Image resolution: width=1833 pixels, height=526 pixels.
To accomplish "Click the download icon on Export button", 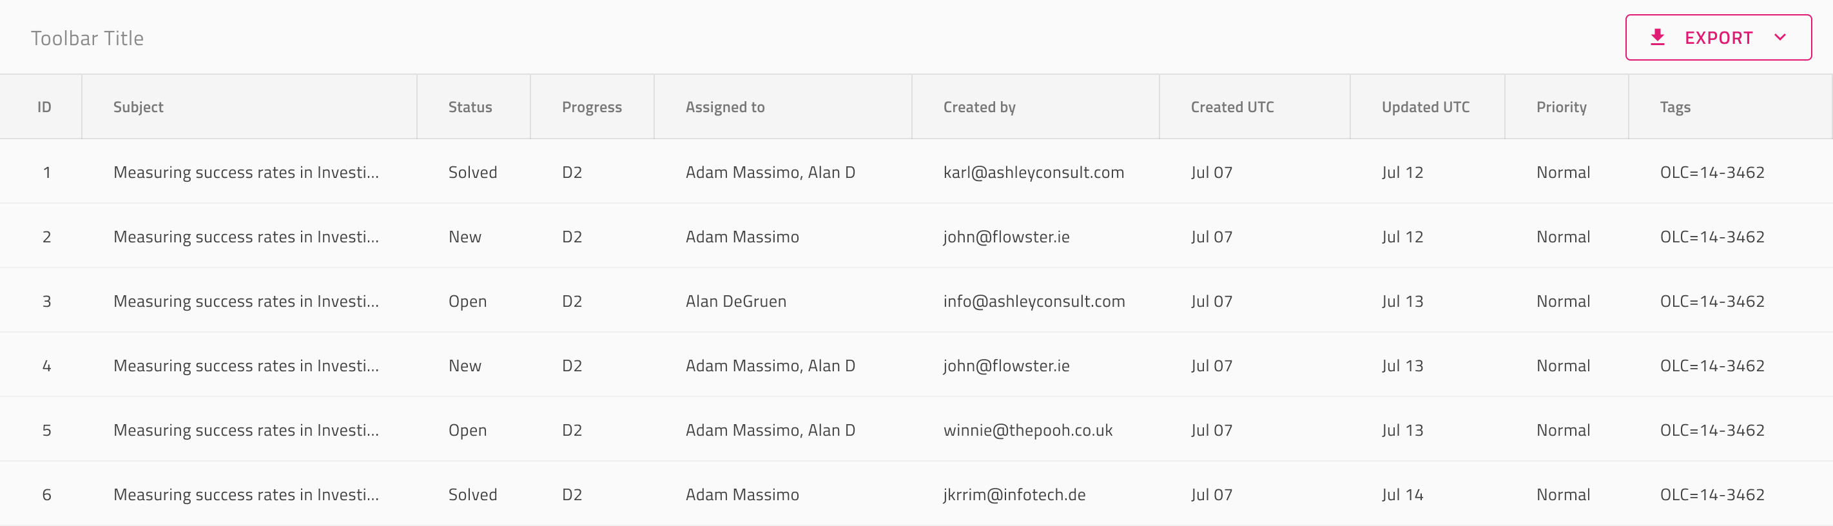I will point(1657,37).
